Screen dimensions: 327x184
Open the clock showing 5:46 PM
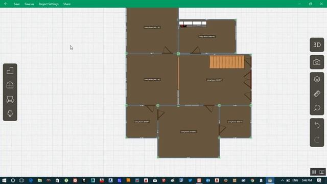(307, 180)
